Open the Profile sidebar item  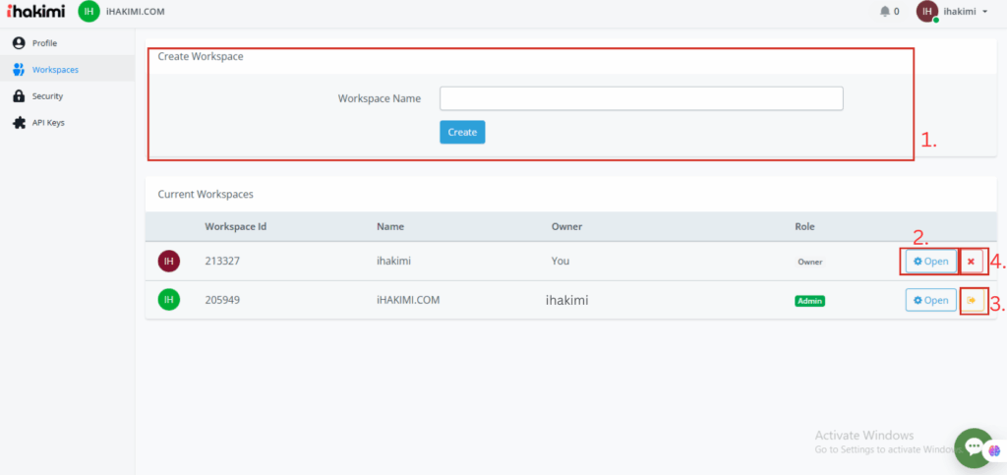(x=44, y=43)
